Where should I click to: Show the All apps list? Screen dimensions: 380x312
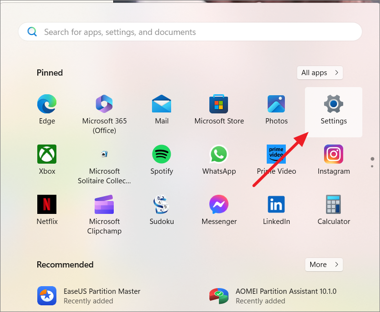320,73
